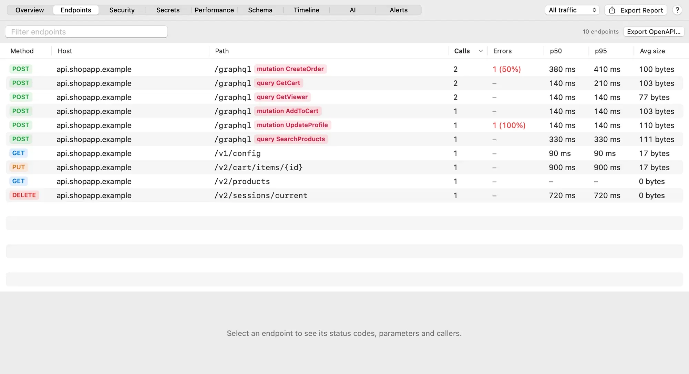Screen dimensions: 689x374
Task: Switch to the Overview tab
Action: [x=30, y=10]
